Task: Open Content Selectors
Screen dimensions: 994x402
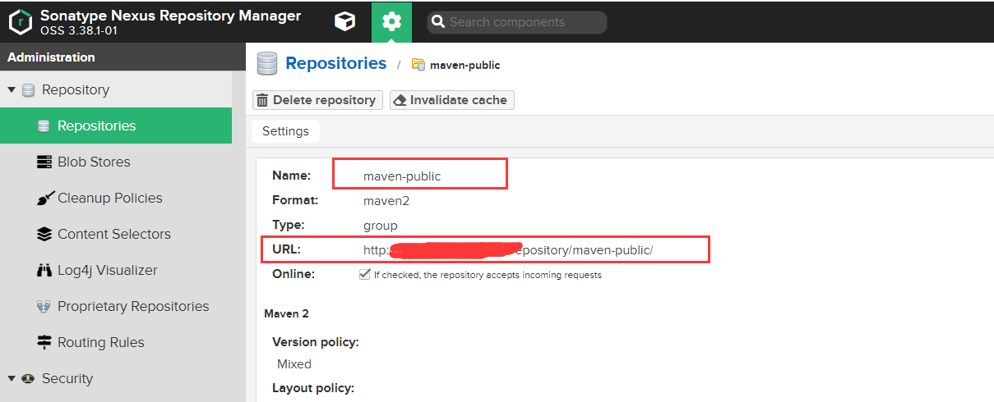Action: (116, 234)
